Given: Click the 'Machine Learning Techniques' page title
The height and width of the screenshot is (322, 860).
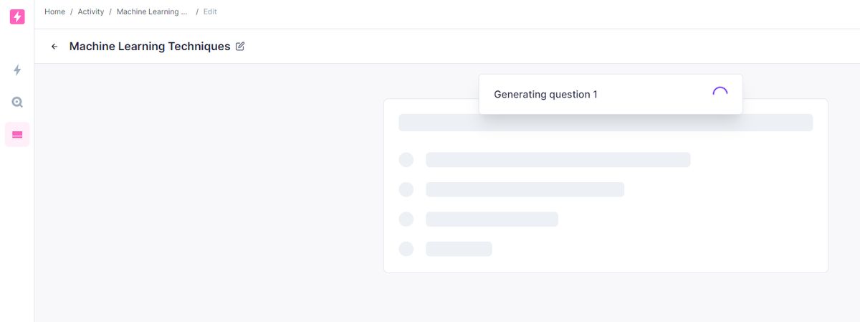Looking at the screenshot, I should click(x=150, y=47).
